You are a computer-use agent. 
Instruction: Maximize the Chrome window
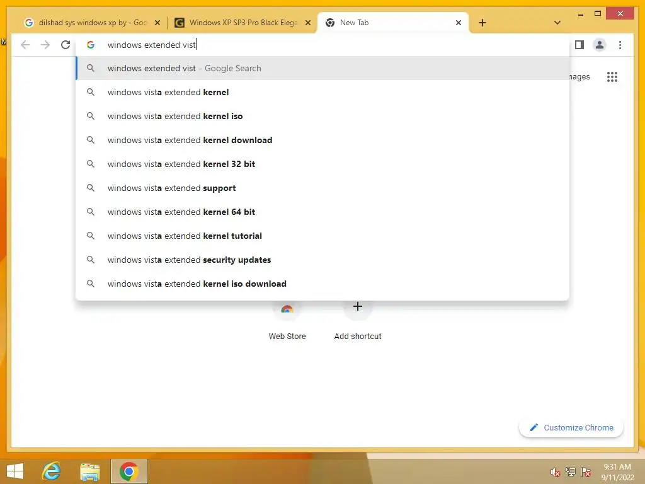coord(598,14)
